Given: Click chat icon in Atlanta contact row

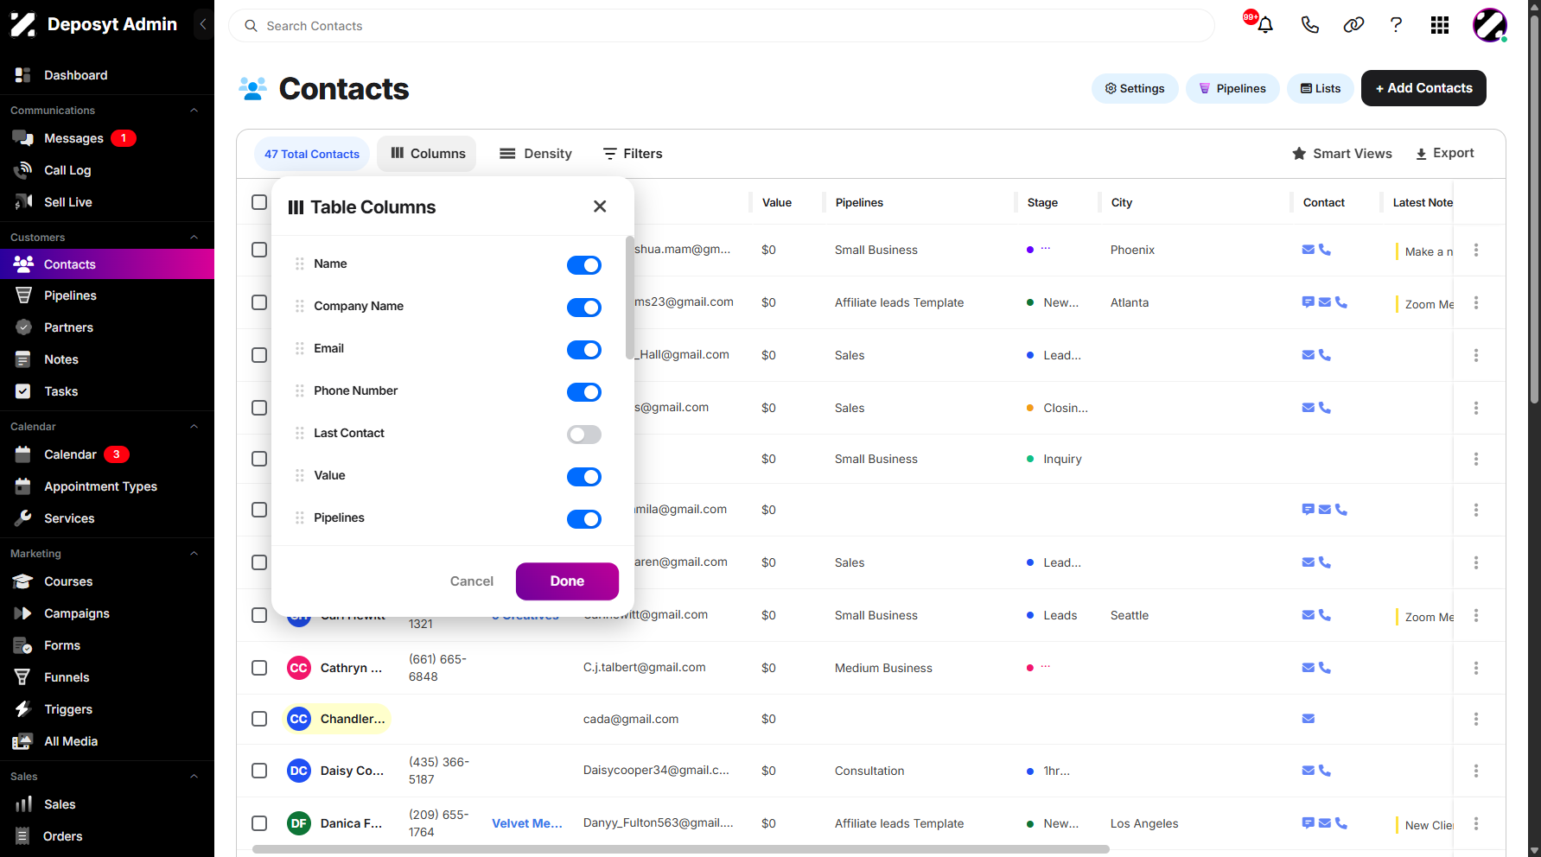Looking at the screenshot, I should [x=1309, y=302].
